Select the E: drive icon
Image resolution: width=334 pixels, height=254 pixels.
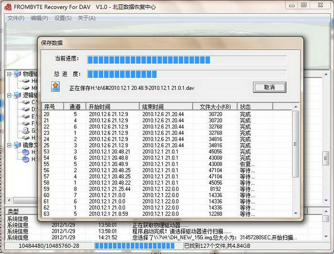pos(26,116)
